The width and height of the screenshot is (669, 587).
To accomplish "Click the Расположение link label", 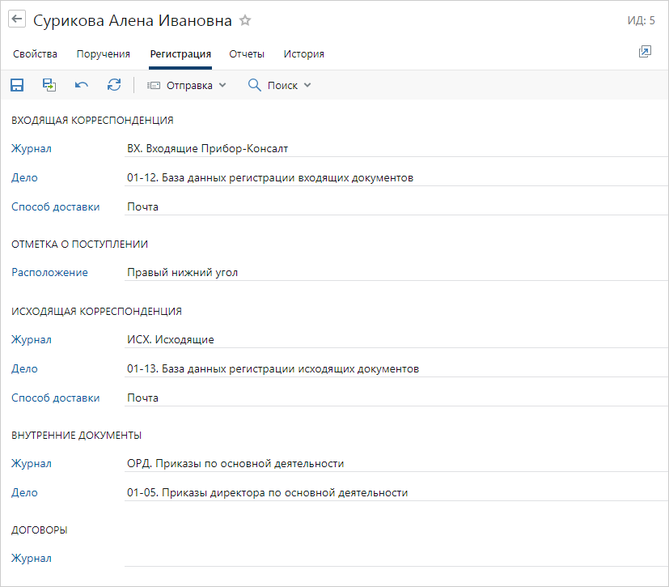I will pos(49,272).
